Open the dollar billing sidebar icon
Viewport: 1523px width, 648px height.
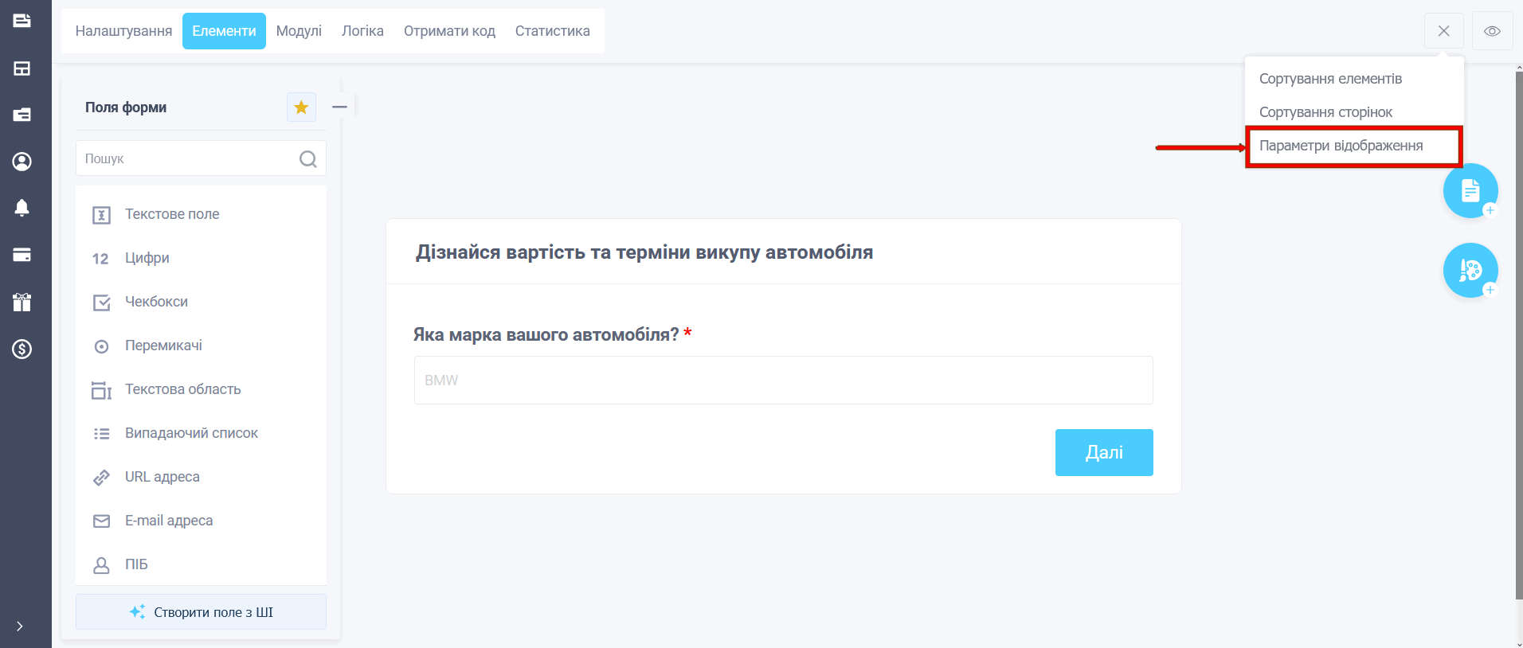coord(22,349)
